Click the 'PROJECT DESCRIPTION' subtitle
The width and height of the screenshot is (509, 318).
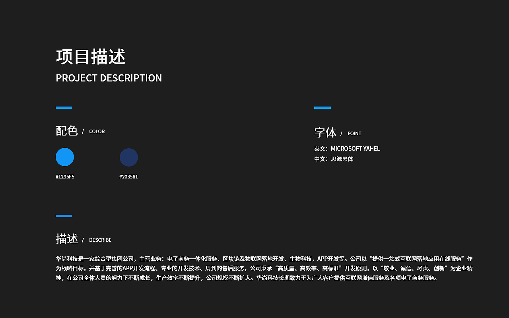[x=109, y=78]
